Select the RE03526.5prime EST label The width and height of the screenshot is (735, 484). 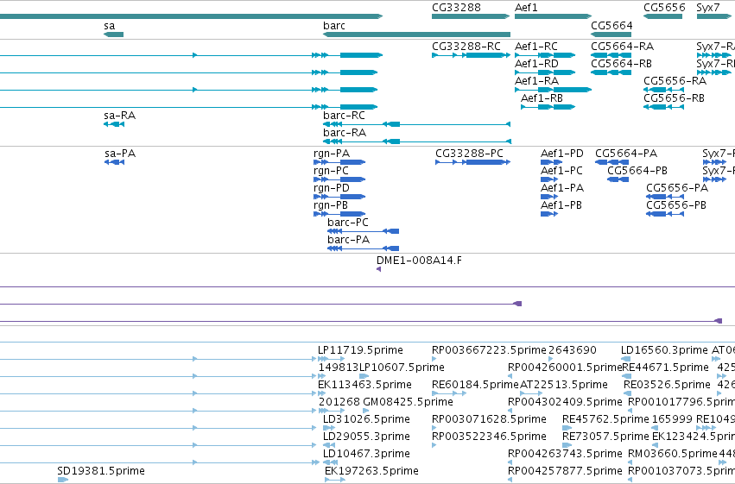click(667, 385)
